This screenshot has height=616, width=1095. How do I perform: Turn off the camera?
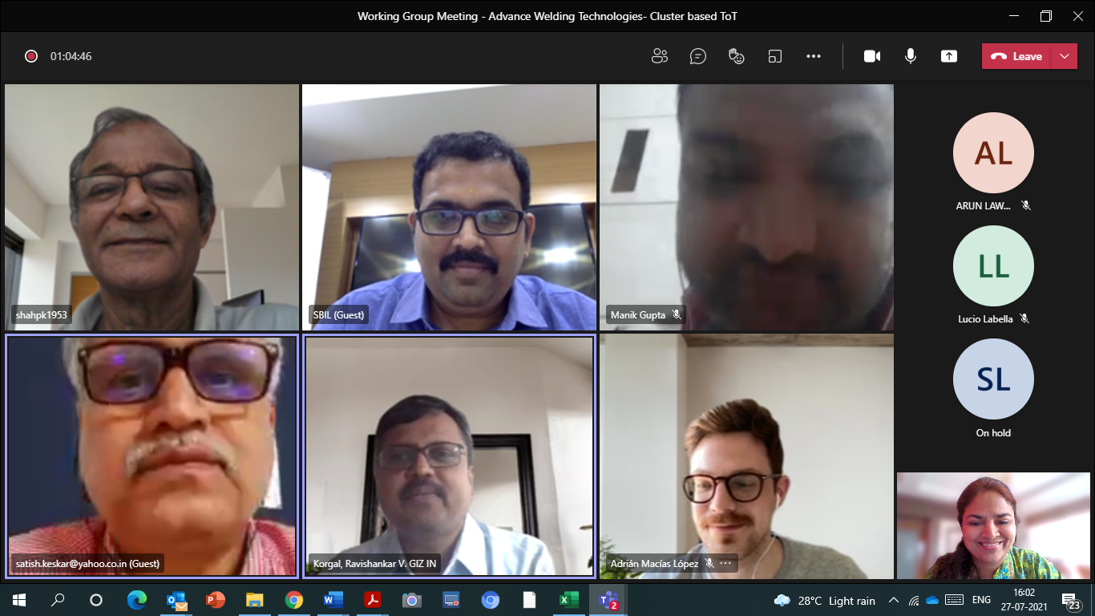872,56
